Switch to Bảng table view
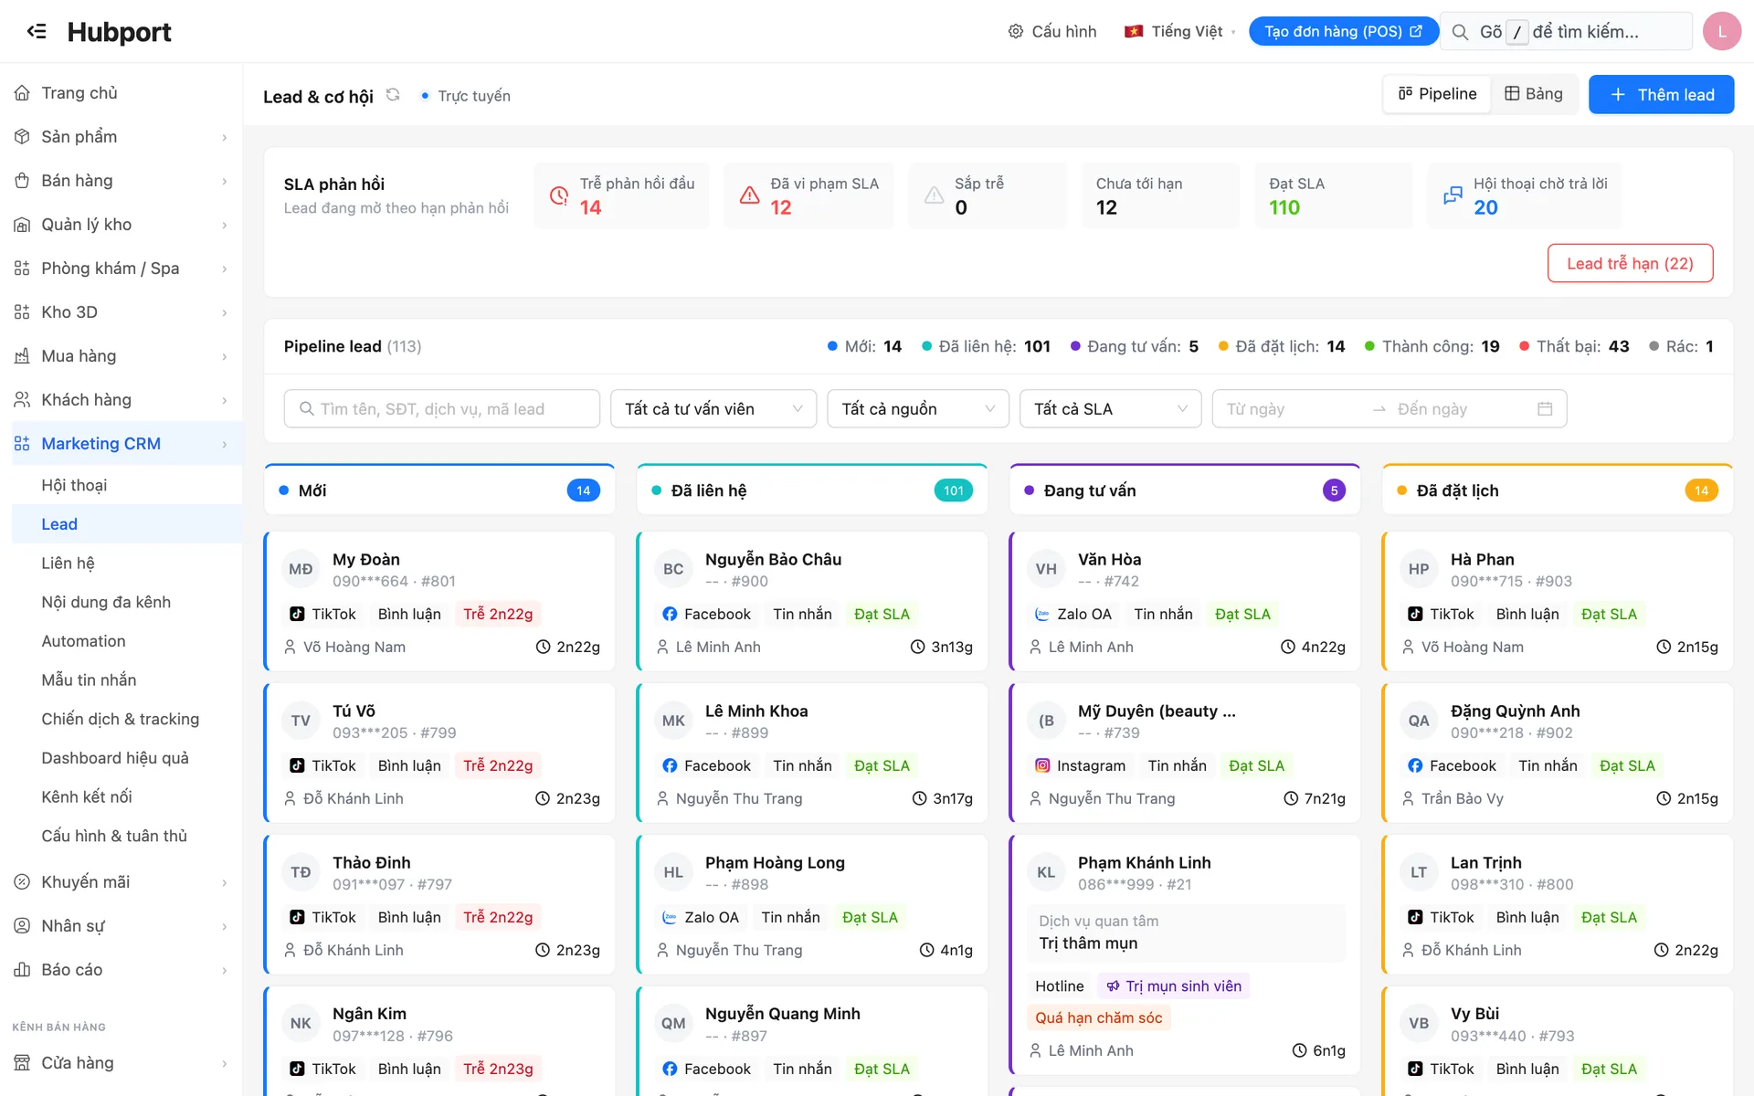Image resolution: width=1754 pixels, height=1096 pixels. (1534, 94)
